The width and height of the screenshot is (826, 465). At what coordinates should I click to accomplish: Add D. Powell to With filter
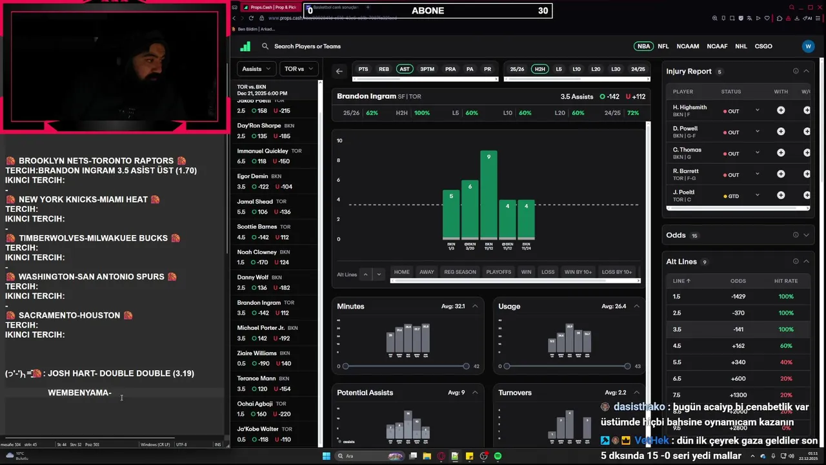coord(781,132)
